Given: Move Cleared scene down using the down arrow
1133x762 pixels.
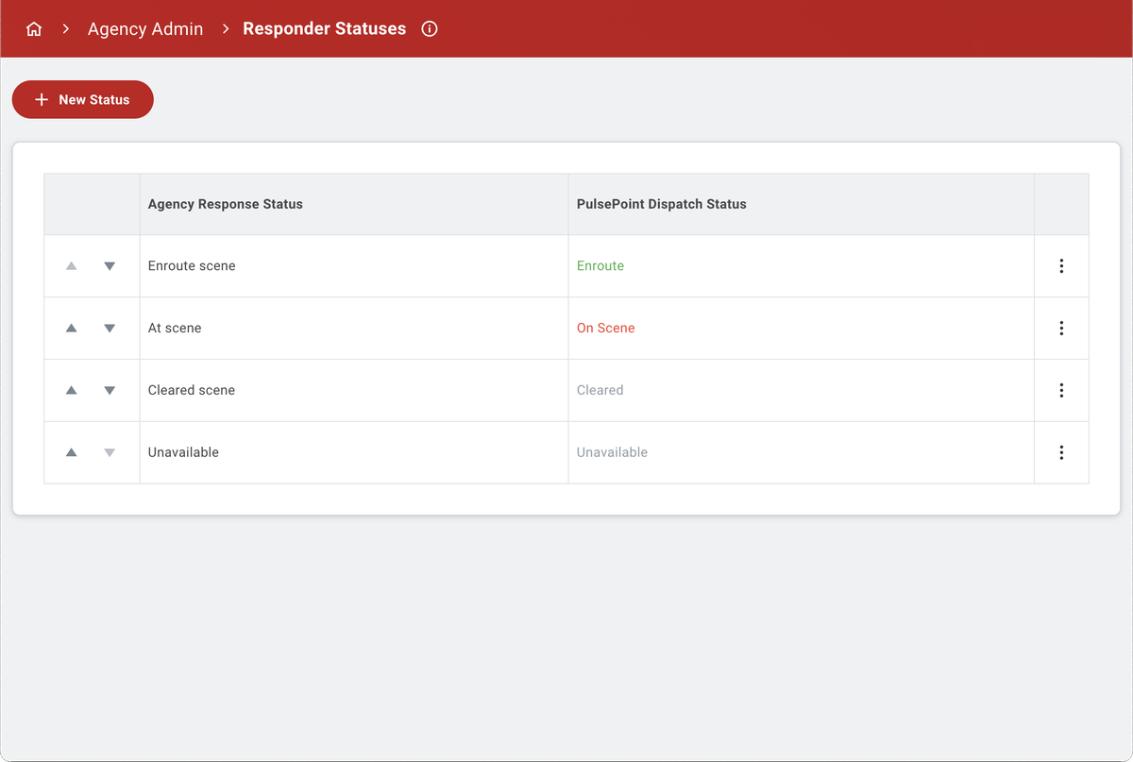Looking at the screenshot, I should pyautogui.click(x=110, y=390).
